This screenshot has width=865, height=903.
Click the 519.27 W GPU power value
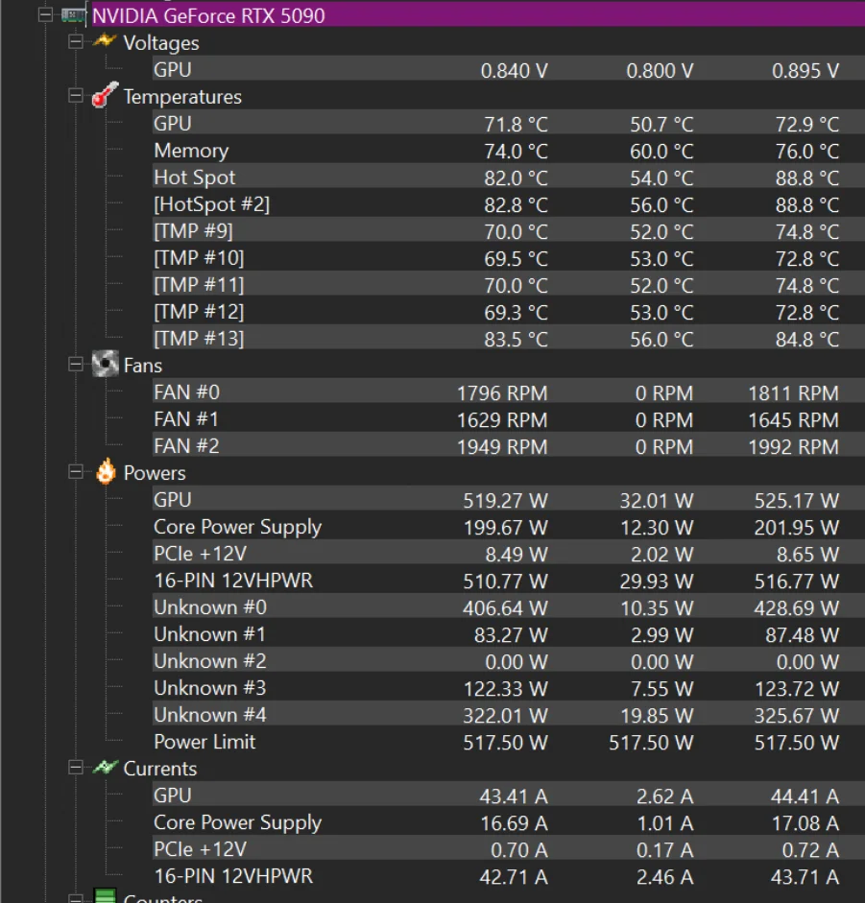[x=505, y=501]
